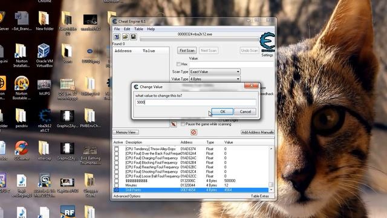Click the red no-entry clear list icon
This screenshot has height=218, width=387.
[193, 132]
